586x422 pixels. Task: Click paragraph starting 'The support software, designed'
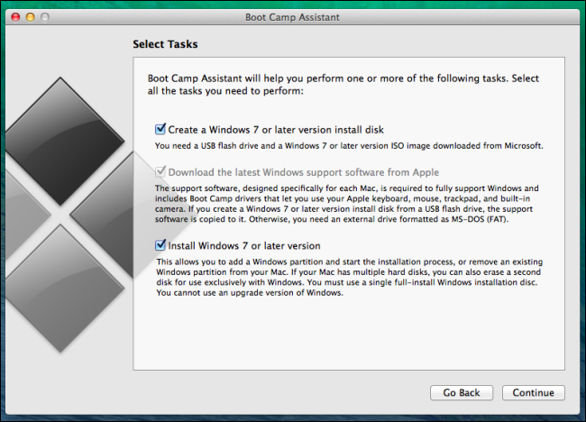347,204
